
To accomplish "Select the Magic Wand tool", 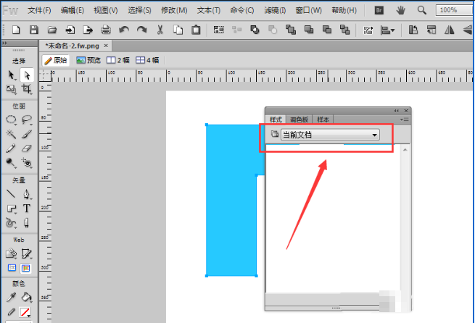I will pos(11,134).
